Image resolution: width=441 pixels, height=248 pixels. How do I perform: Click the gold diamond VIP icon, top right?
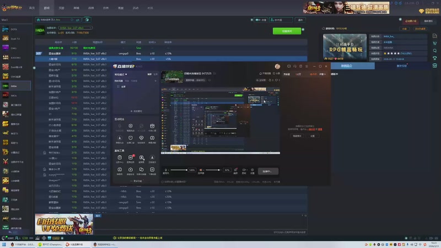421,11
